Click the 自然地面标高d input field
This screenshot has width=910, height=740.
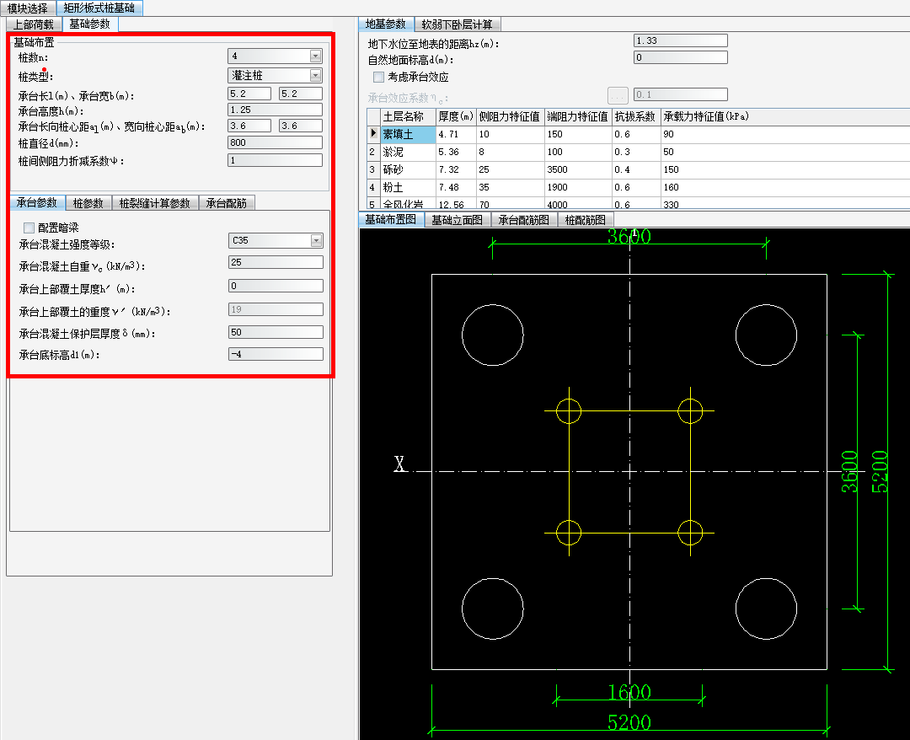pos(680,57)
